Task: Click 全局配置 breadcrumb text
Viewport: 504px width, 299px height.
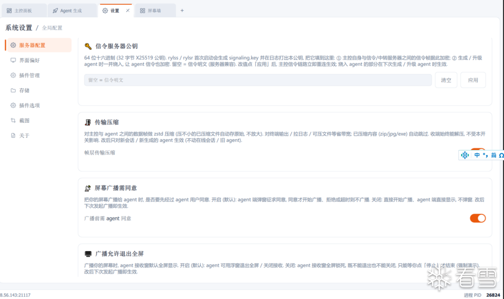Action: (x=52, y=28)
